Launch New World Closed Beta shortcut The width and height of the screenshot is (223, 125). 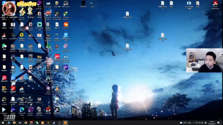click(x=57, y=16)
